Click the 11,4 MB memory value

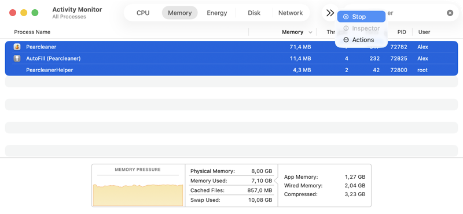point(300,58)
